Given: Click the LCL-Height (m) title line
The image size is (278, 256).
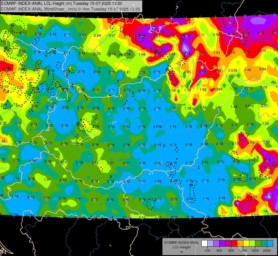Looking at the screenshot, I should 62,3.
